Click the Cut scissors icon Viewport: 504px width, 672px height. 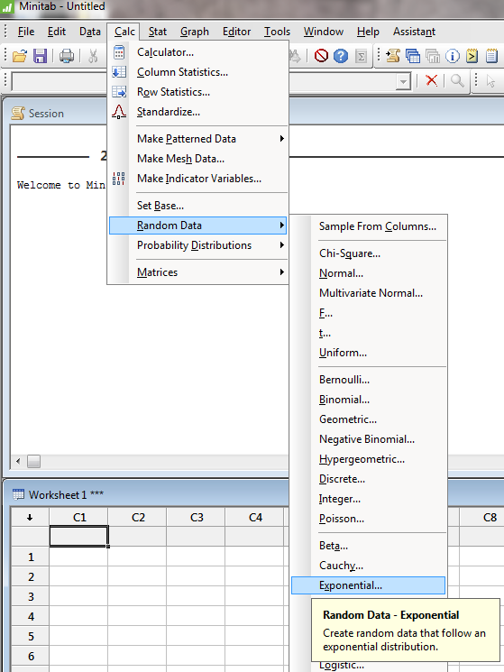(x=93, y=56)
